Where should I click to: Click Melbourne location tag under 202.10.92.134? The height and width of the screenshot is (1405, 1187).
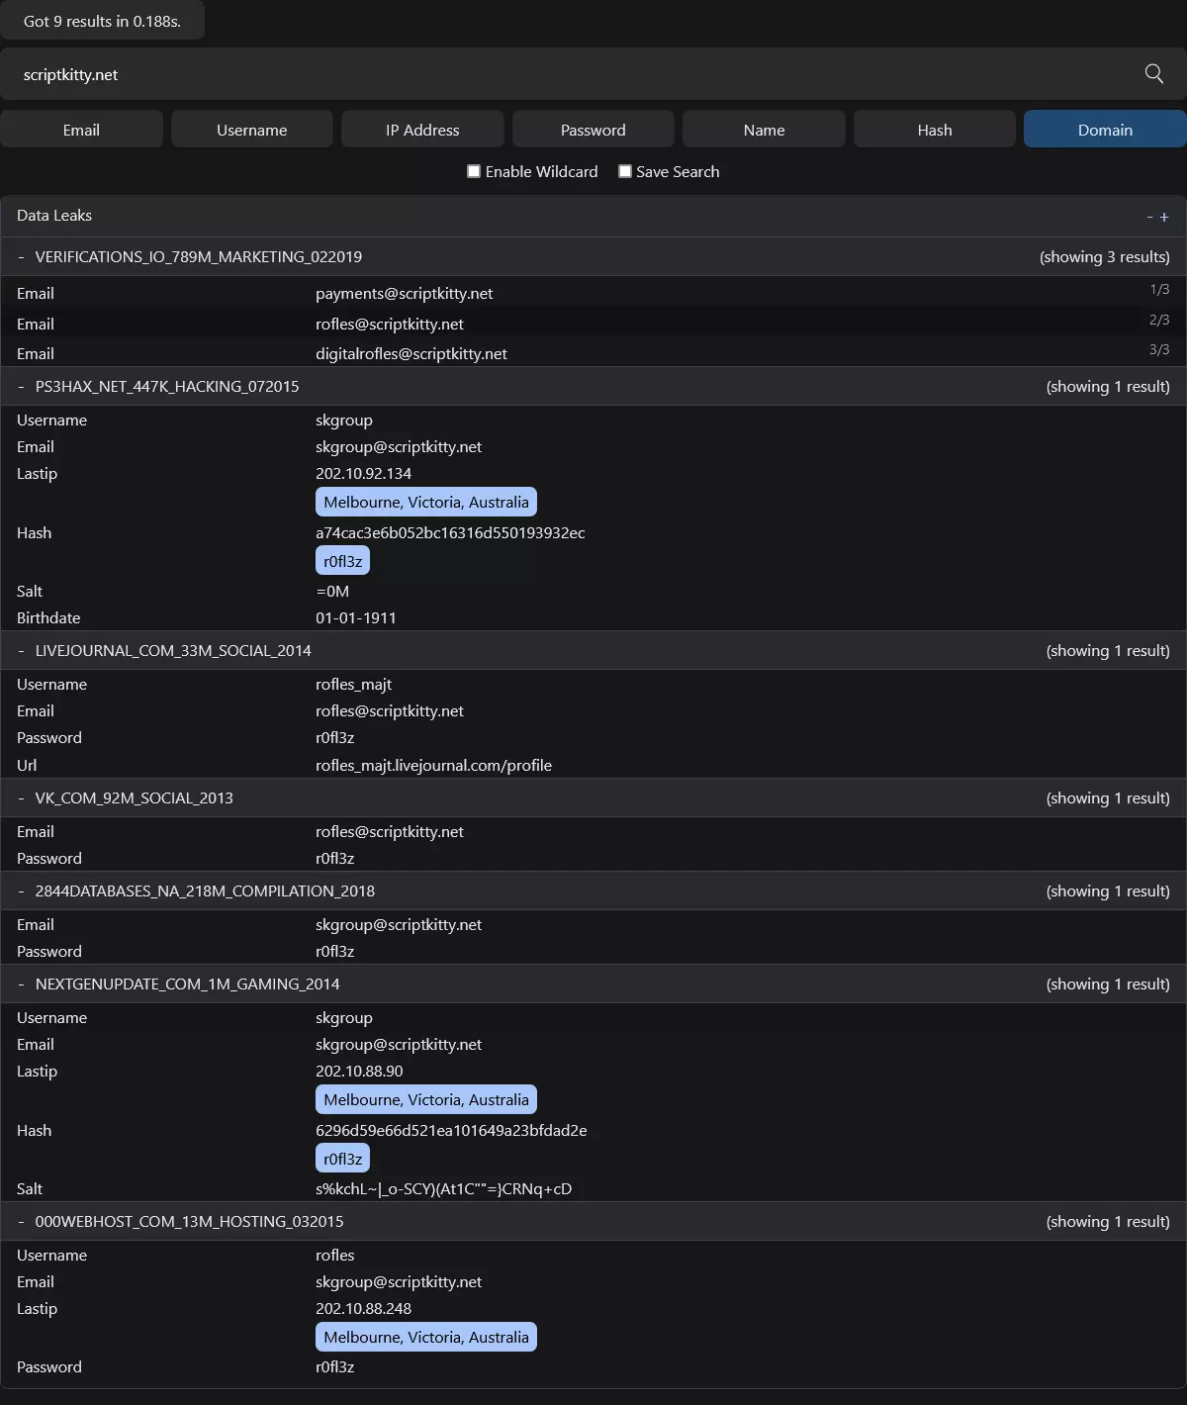[426, 502]
